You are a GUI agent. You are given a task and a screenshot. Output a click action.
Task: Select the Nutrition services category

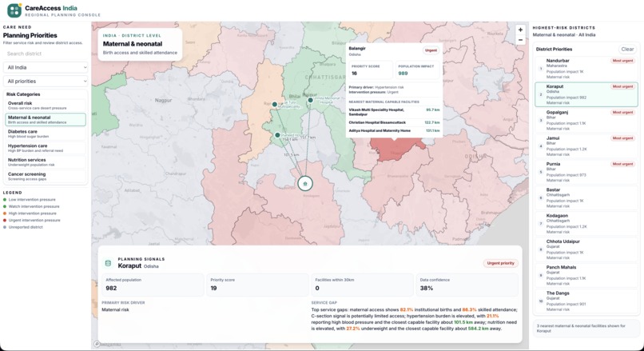(x=46, y=162)
